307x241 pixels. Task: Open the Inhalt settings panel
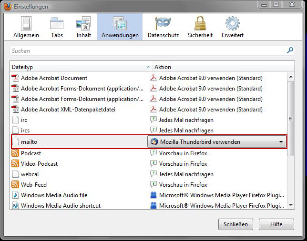tap(83, 27)
